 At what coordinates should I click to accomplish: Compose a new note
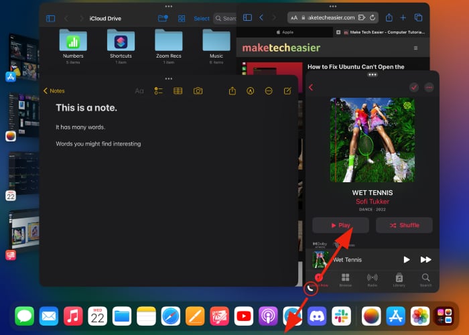(x=287, y=91)
